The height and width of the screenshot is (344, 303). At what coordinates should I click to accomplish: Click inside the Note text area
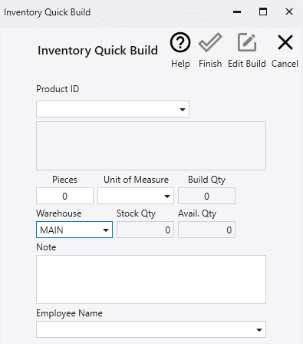(151, 279)
